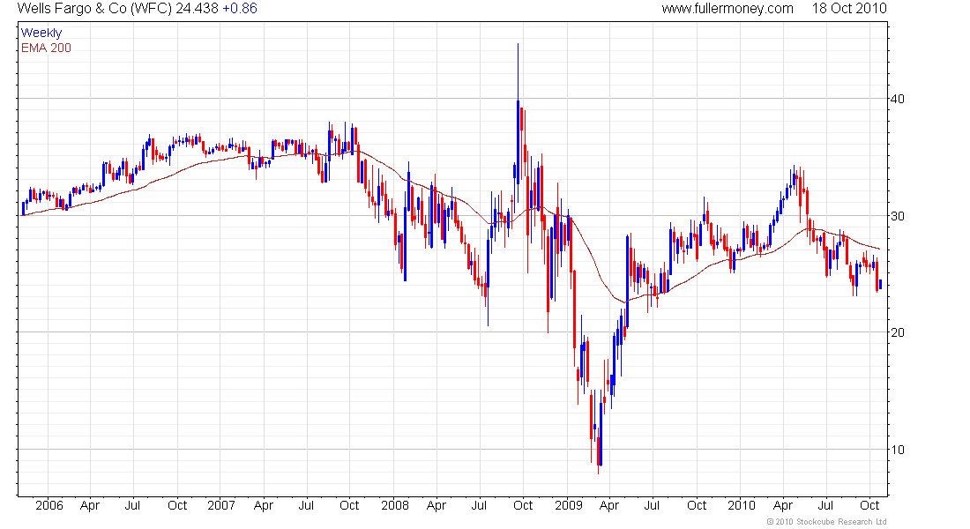The width and height of the screenshot is (970, 529).
Task: Click the 2007 year label on time axis
Action: pyautogui.click(x=220, y=505)
